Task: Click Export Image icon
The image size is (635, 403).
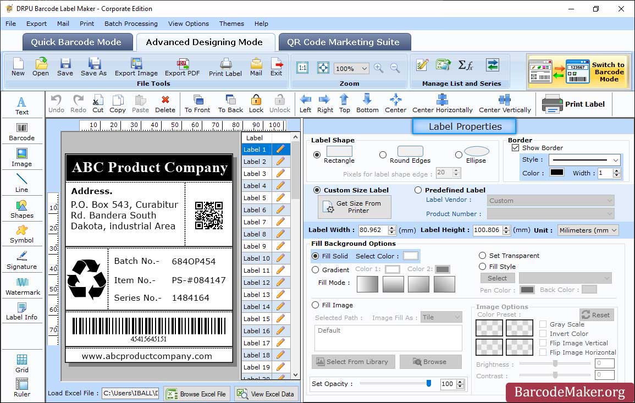Action: pos(136,67)
